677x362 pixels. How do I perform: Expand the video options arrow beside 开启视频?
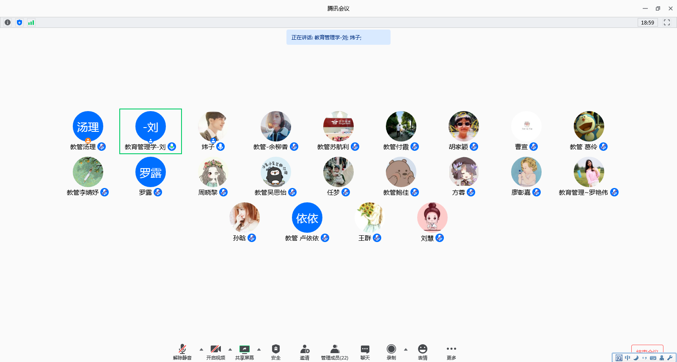click(230, 349)
